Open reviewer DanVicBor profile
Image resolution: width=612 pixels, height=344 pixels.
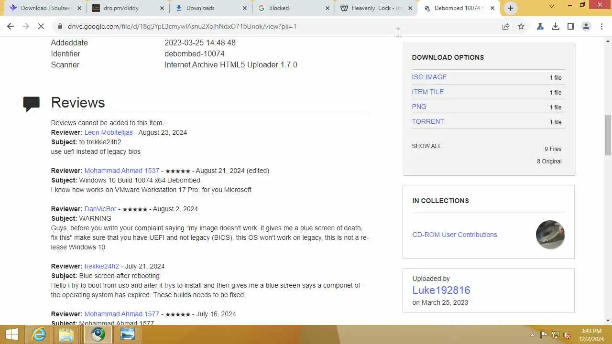pos(100,209)
